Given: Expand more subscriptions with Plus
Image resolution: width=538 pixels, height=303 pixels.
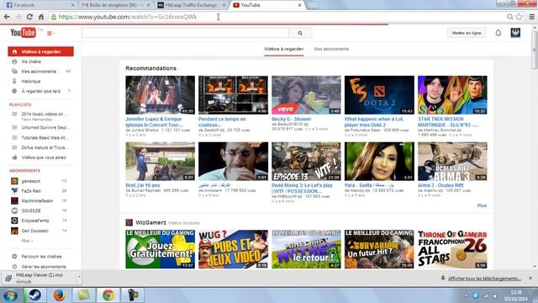Looking at the screenshot, I should point(27,241).
